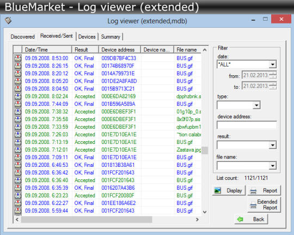Click the horizontal scrollbar thumb
Image resolution: width=294 pixels, height=235 pixels.
point(87,219)
